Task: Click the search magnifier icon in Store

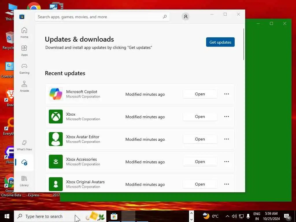Action: 164,17
